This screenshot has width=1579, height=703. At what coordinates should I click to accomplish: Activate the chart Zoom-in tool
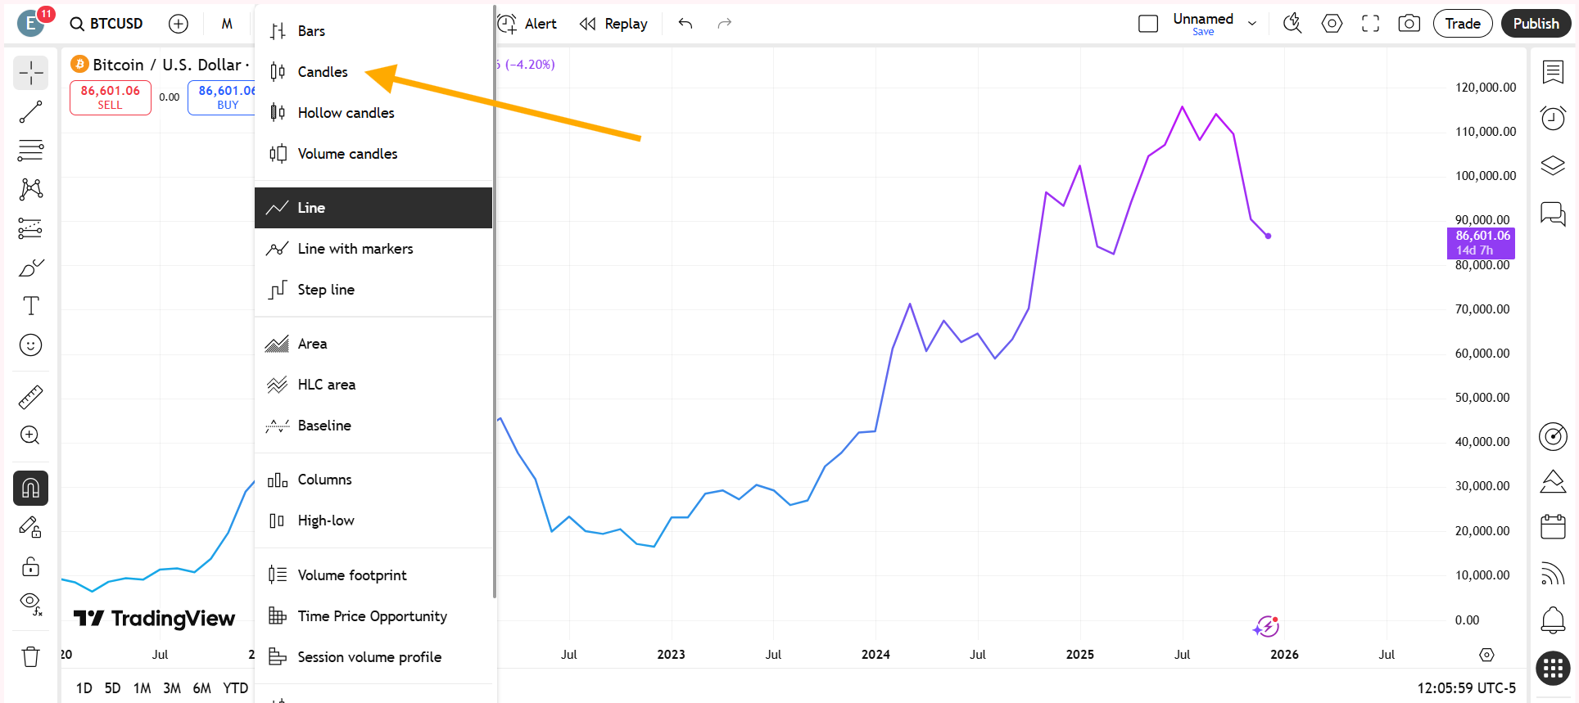tap(30, 435)
